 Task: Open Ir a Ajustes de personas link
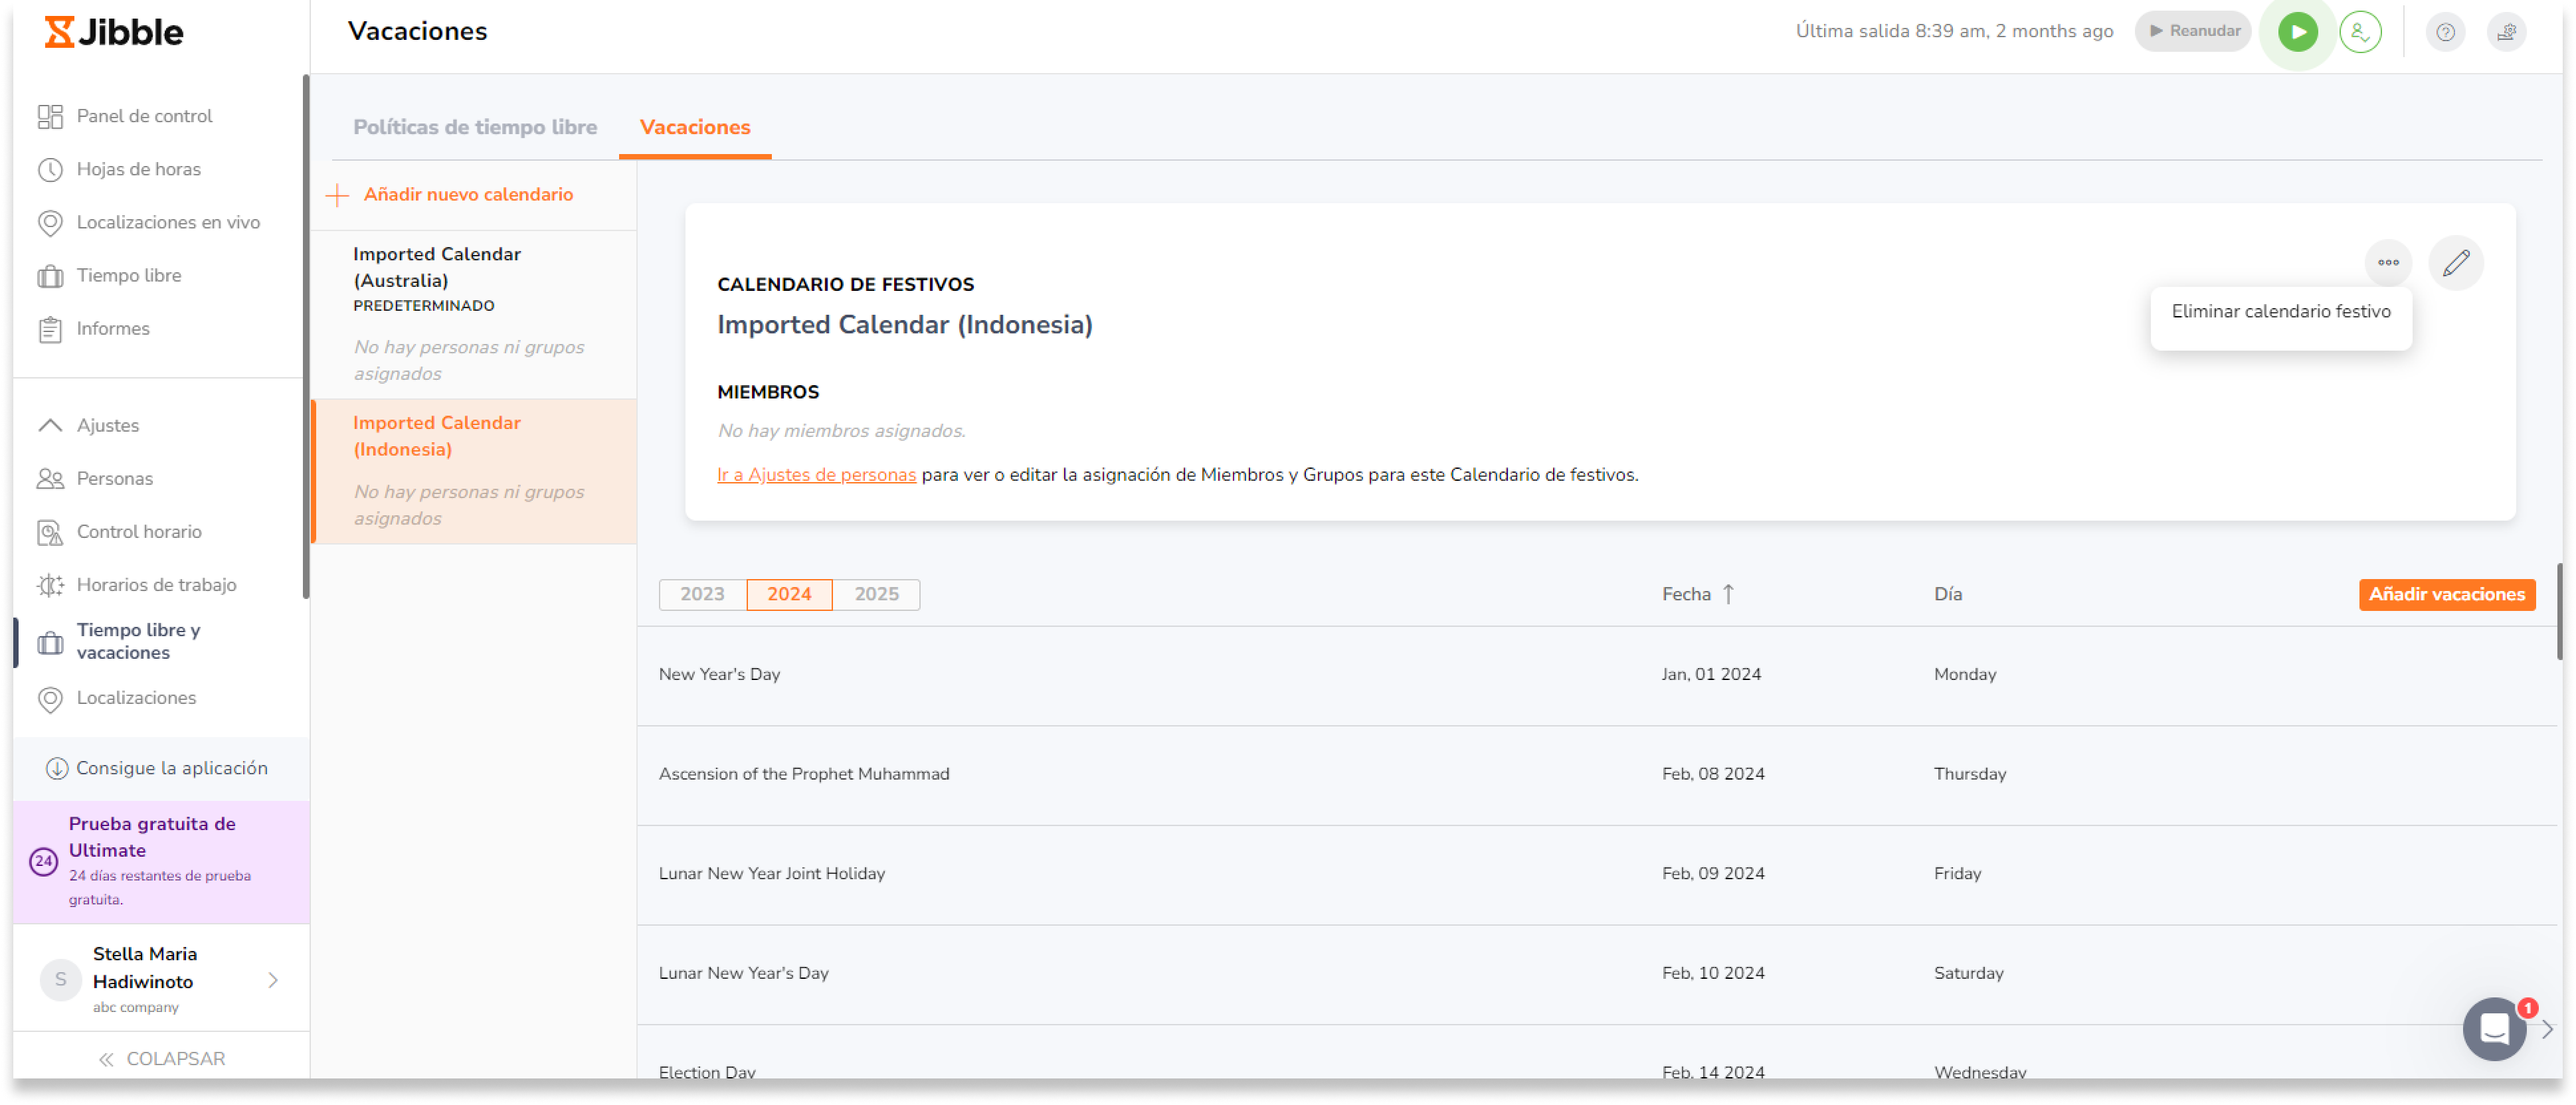coord(816,475)
